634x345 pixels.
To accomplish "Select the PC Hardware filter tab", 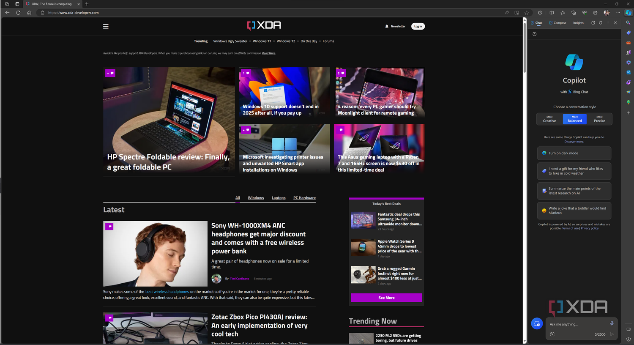I will coord(304,198).
